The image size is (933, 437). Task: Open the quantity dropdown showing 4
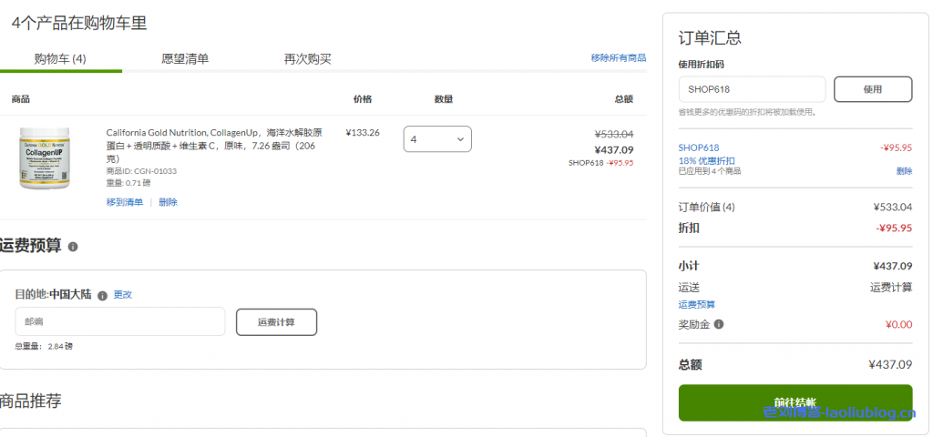pos(437,139)
